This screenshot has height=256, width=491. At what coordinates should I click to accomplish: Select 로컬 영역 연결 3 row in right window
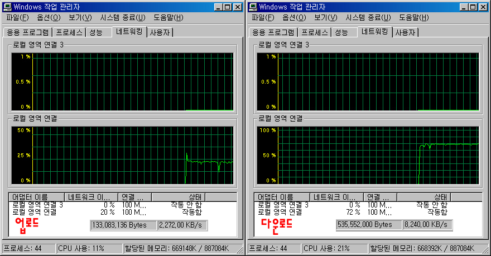click(x=353, y=205)
